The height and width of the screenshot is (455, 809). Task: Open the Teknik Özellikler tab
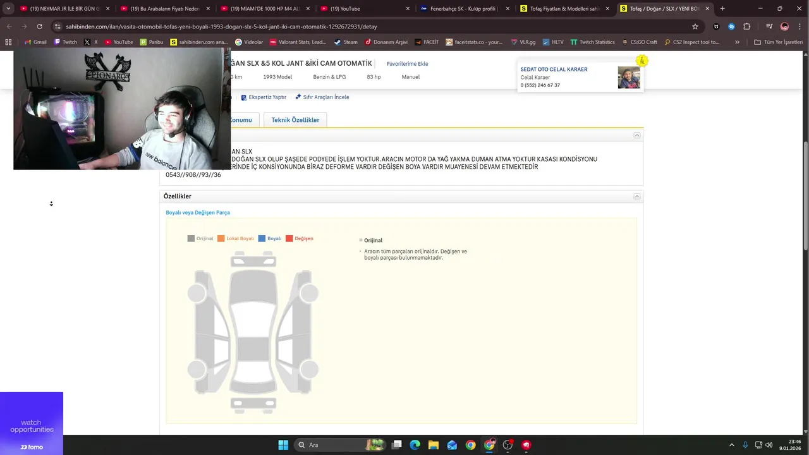pyautogui.click(x=295, y=120)
